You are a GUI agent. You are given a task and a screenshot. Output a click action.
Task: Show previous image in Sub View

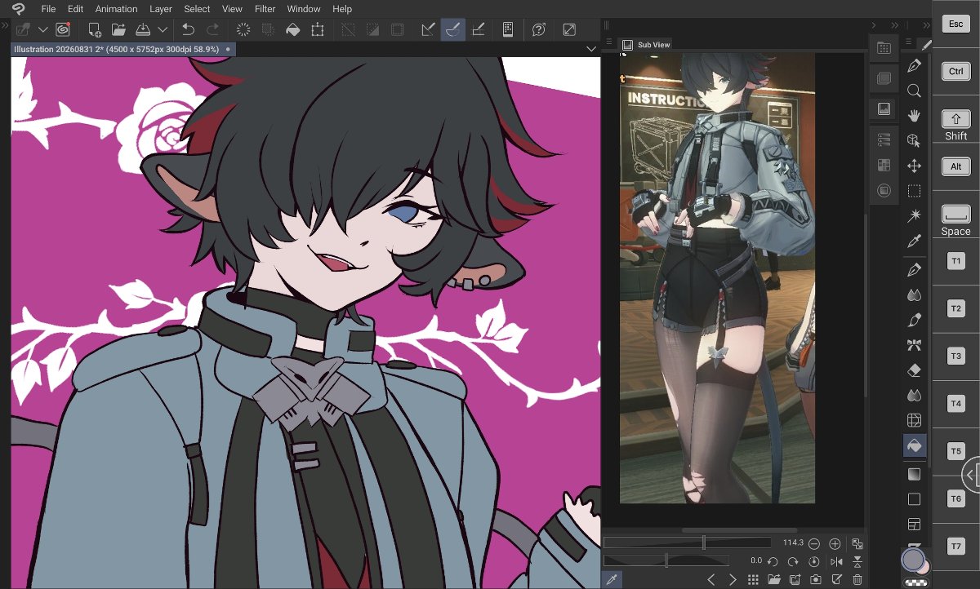pyautogui.click(x=711, y=579)
